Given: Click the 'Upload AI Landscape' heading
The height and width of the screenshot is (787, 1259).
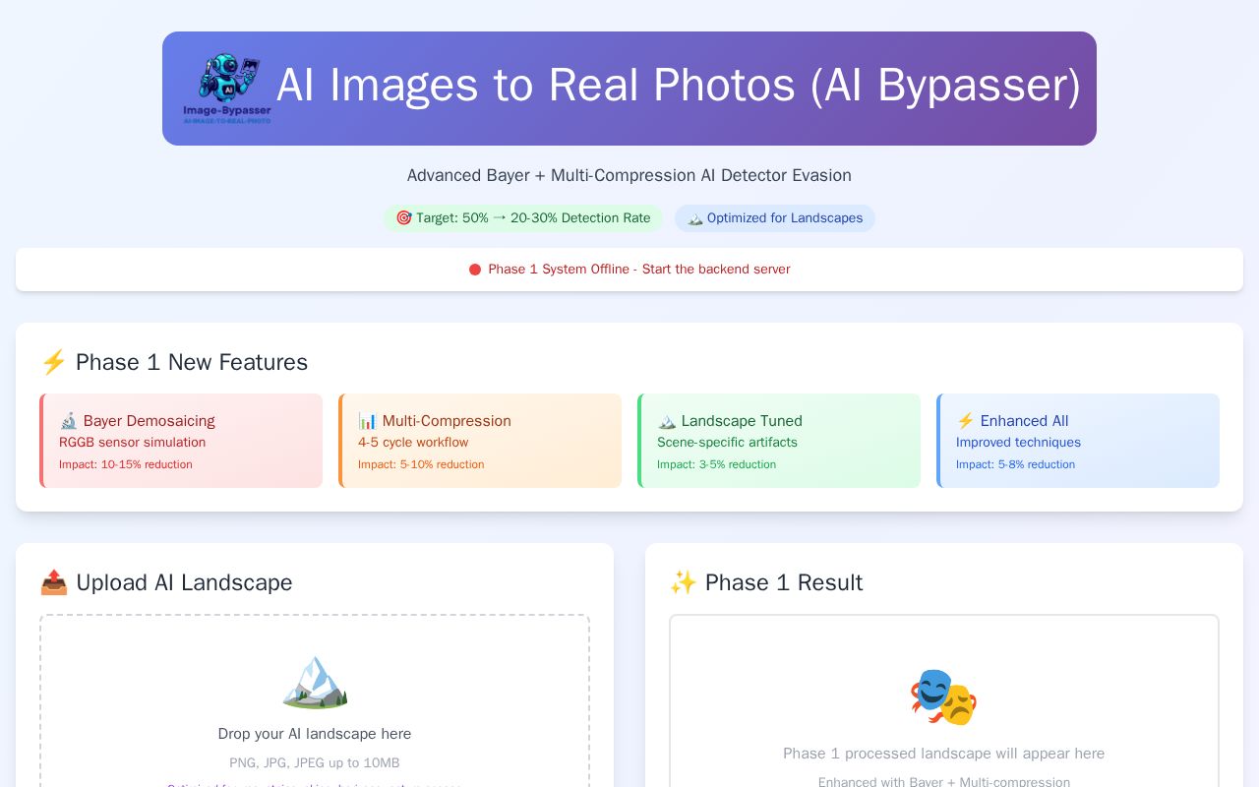Looking at the screenshot, I should (x=184, y=582).
